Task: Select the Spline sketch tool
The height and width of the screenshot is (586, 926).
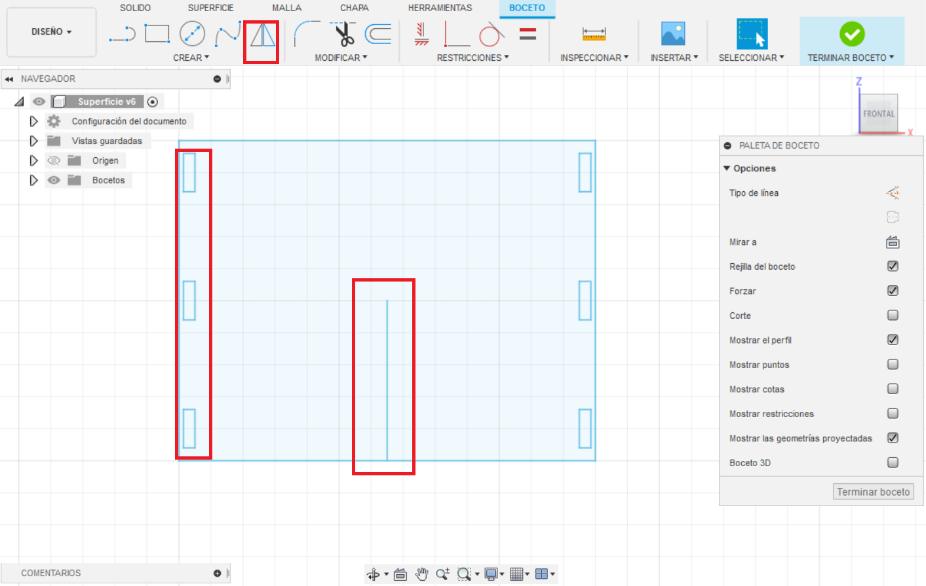Action: tap(227, 34)
